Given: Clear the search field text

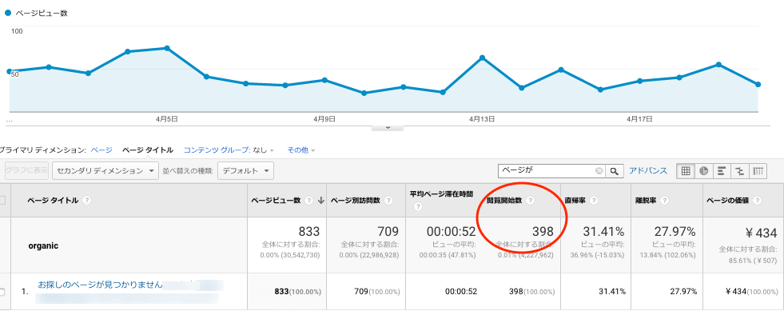Looking at the screenshot, I should (x=599, y=171).
